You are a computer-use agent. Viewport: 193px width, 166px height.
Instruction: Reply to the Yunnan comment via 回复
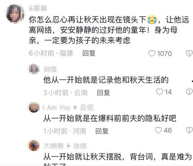point(103,92)
